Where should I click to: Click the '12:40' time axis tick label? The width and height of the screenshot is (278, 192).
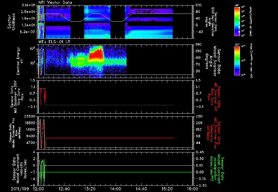point(64,189)
